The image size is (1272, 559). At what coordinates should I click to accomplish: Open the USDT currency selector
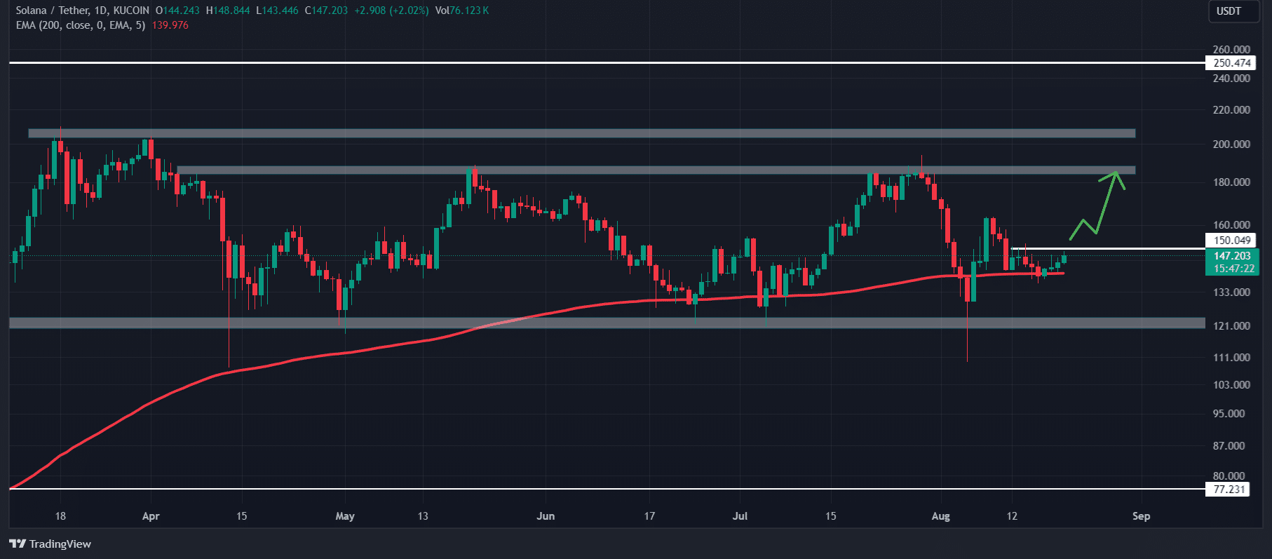[x=1233, y=11]
